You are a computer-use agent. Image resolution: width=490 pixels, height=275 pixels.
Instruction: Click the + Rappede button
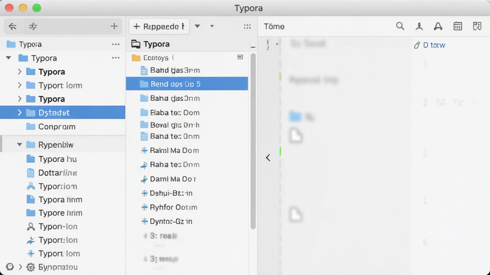[x=159, y=26]
